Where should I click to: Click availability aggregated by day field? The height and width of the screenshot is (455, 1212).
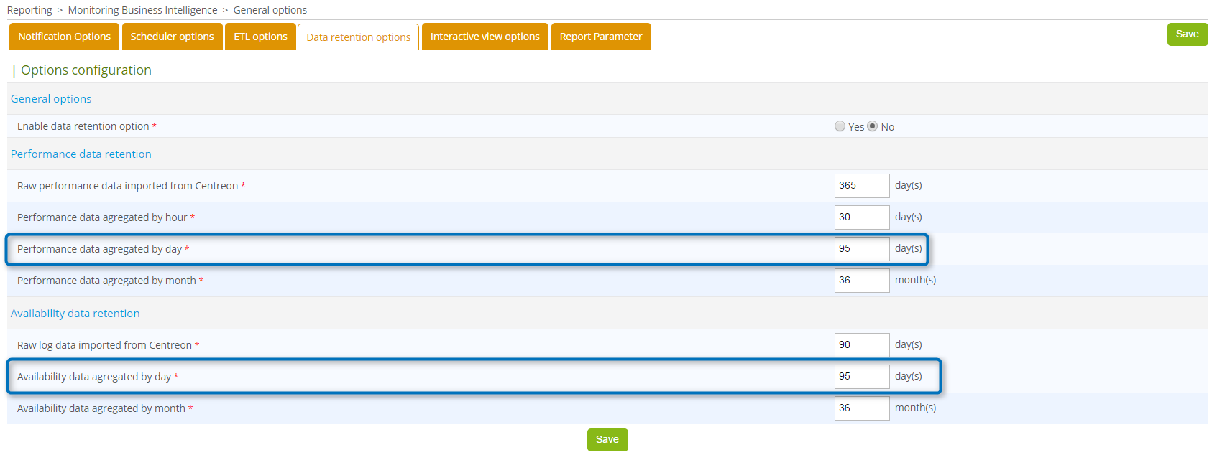[x=861, y=377]
